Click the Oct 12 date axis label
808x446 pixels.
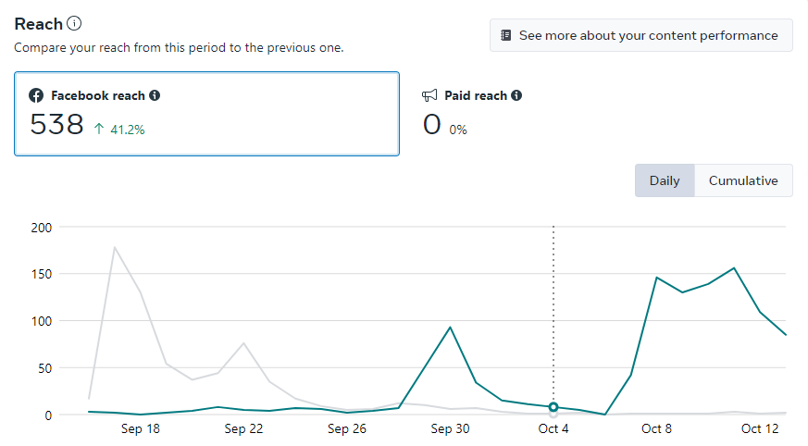click(x=762, y=428)
